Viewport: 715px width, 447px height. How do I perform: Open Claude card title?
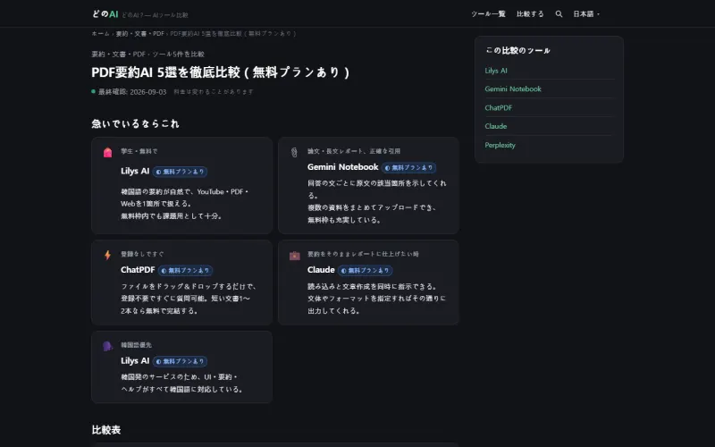click(321, 270)
